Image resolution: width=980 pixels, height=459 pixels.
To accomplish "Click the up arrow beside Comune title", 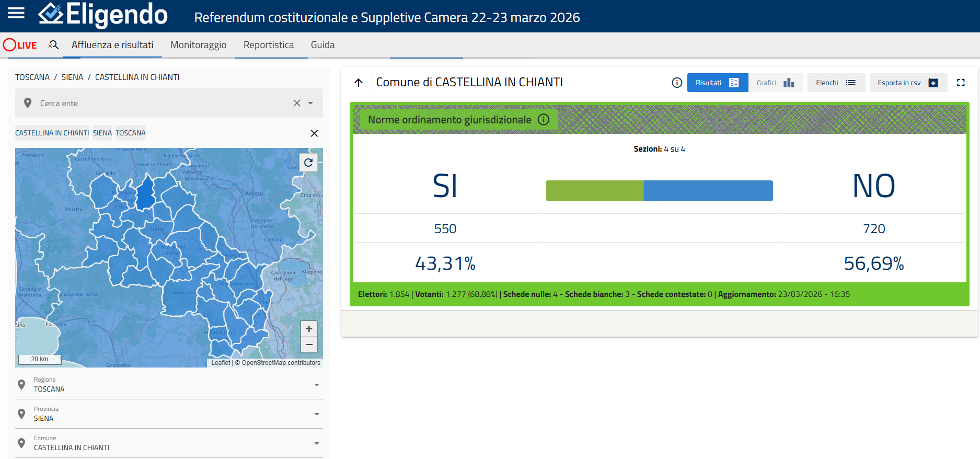I will pos(359,83).
